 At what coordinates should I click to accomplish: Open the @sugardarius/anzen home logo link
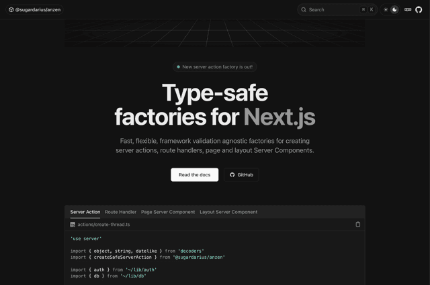pos(34,9)
